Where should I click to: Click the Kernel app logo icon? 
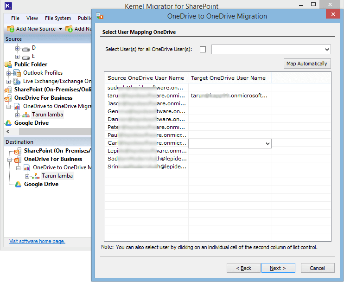[8, 6]
